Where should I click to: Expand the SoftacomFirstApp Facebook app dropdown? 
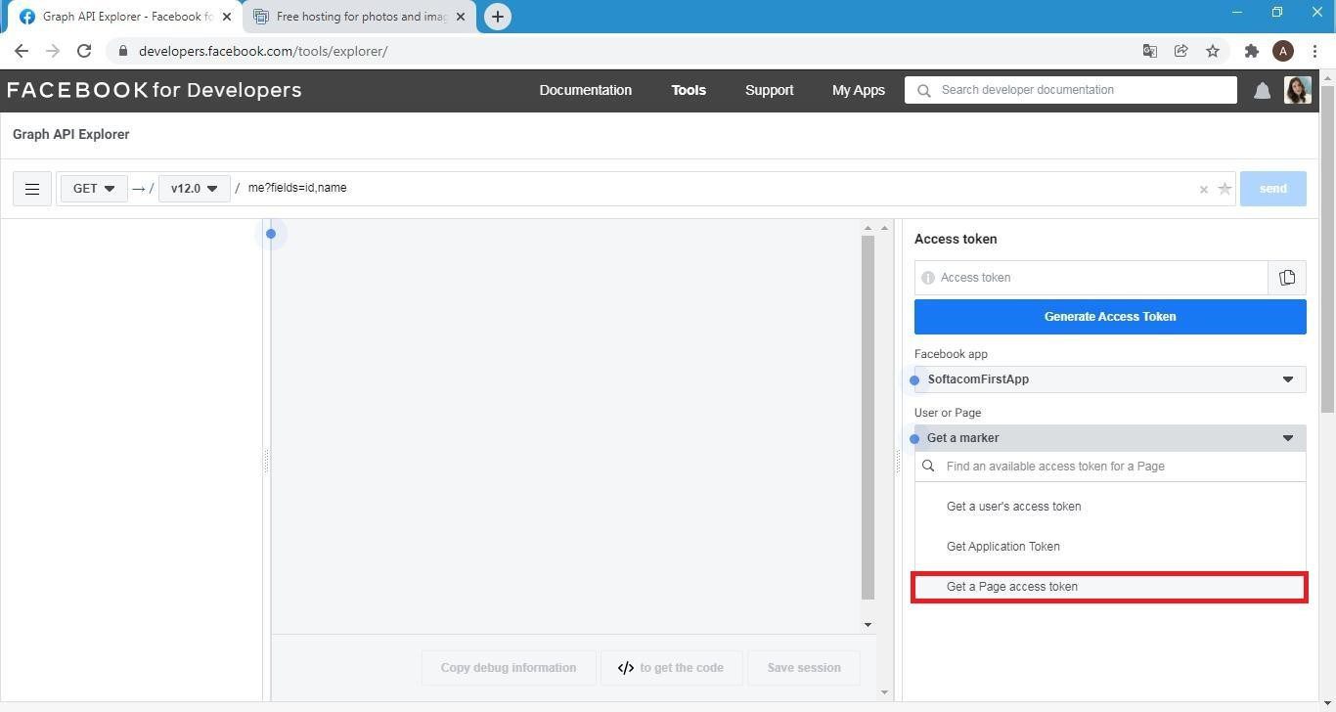point(1110,379)
